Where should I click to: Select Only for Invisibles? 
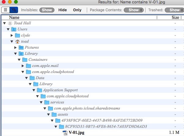(77, 10)
